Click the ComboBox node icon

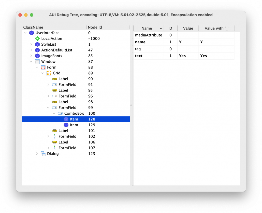60,113
